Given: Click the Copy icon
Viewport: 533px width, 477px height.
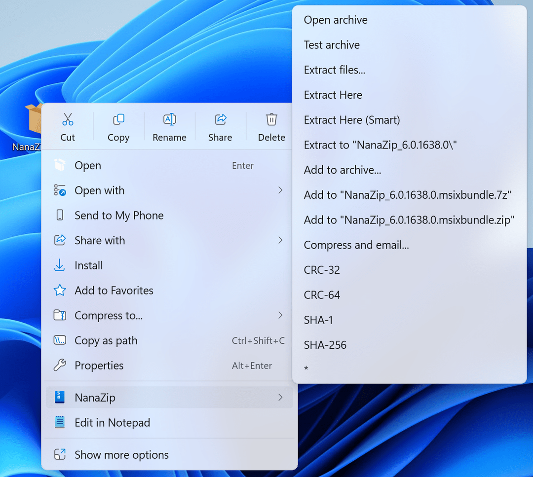Looking at the screenshot, I should pos(118,119).
